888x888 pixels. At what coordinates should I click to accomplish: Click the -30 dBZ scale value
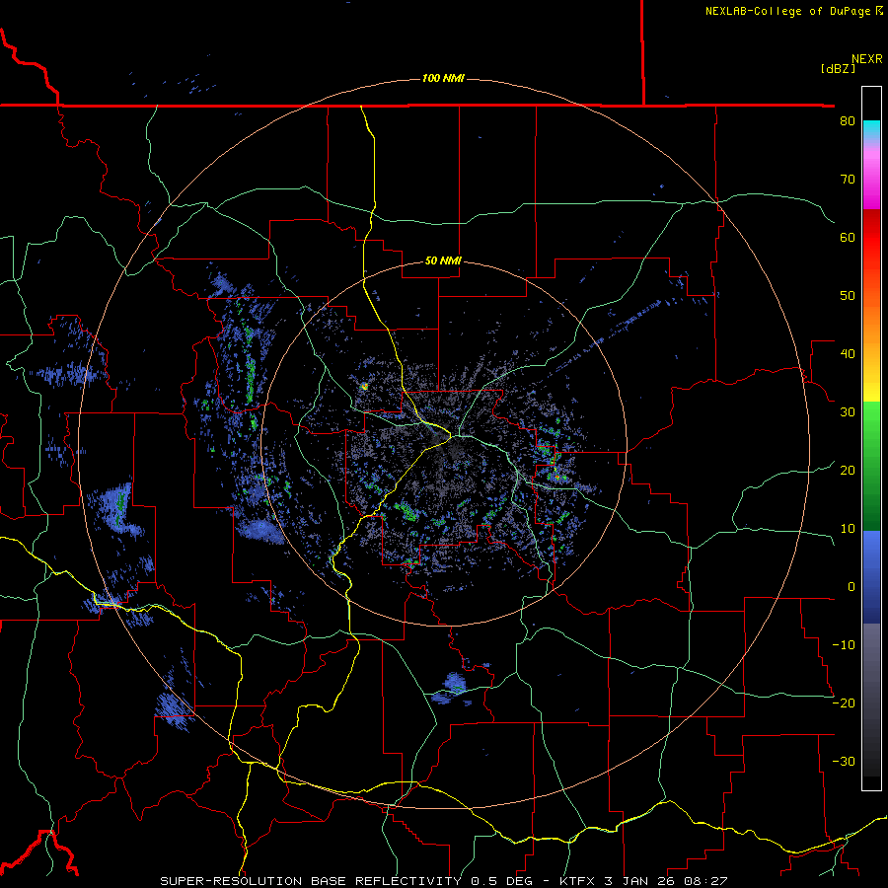click(x=844, y=761)
